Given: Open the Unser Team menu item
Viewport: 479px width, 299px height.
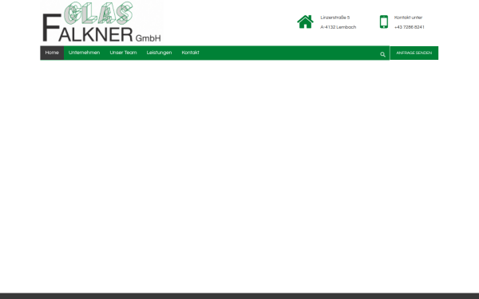Looking at the screenshot, I should (123, 53).
